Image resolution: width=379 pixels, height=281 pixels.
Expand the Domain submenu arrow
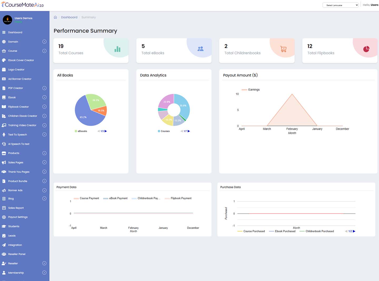[x=44, y=42]
